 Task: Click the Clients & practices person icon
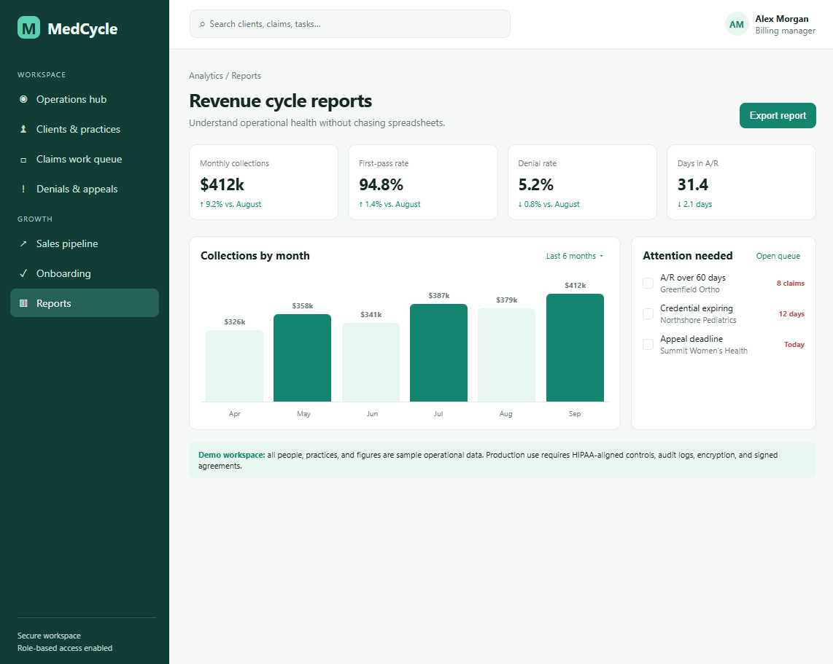pyautogui.click(x=23, y=129)
